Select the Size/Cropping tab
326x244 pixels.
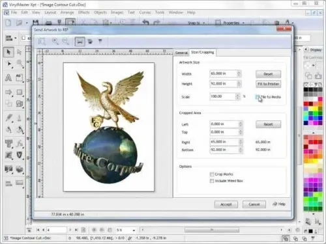(202, 52)
